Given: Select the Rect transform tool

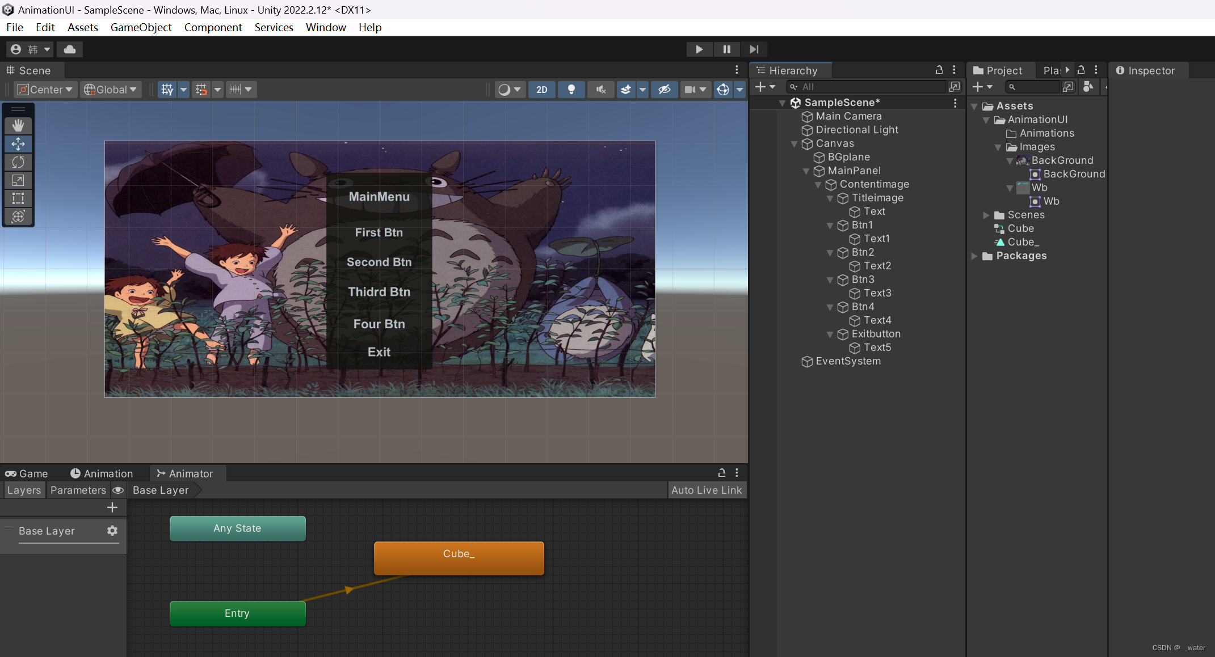Looking at the screenshot, I should (18, 198).
